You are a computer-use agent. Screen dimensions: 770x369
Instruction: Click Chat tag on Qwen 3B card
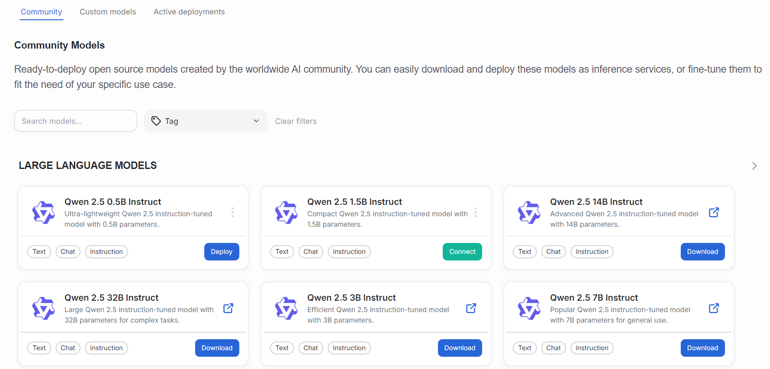[311, 348]
